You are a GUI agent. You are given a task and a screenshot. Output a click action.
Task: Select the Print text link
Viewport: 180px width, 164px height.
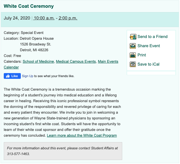tap(142, 55)
